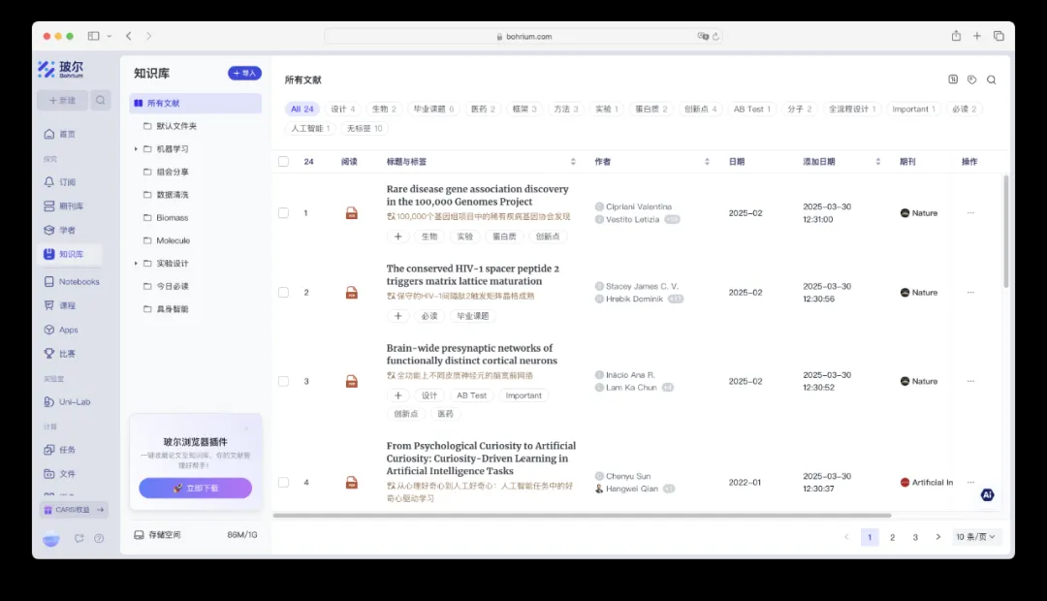Click the horizontal scrollbar under the table
This screenshot has height=601, width=1047.
(582, 516)
